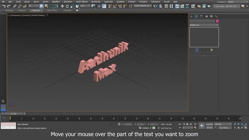Open the Modifiers menu
Screen dimensions: 249x140
click(56, 2)
